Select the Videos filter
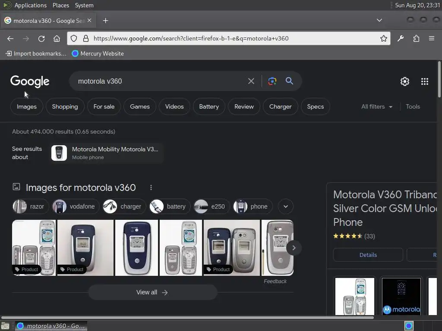 (x=174, y=107)
